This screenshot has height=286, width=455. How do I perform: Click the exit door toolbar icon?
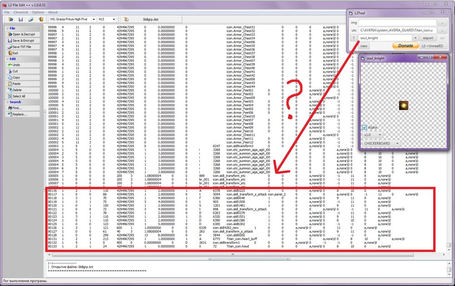41,20
